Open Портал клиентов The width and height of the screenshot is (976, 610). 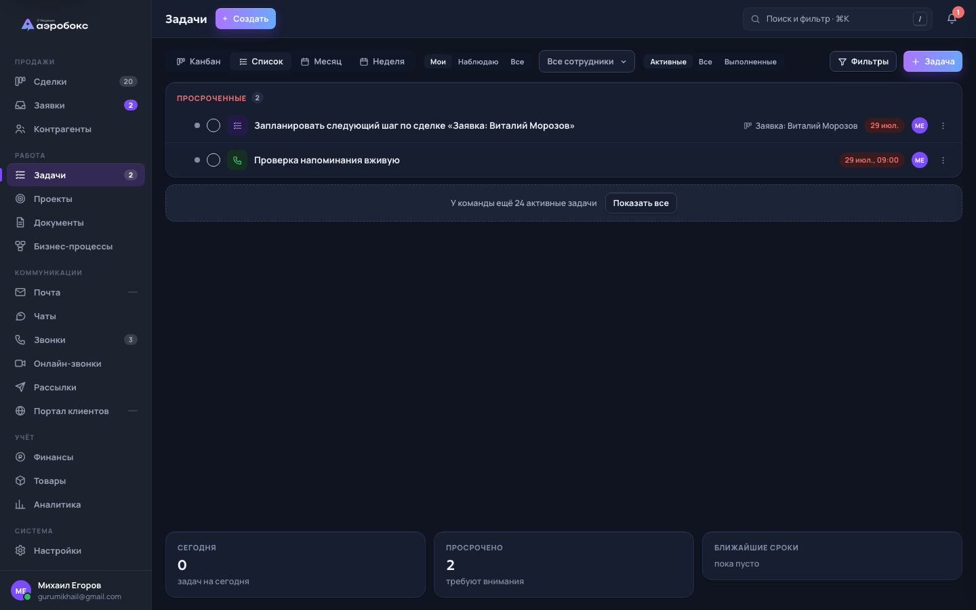click(x=76, y=411)
